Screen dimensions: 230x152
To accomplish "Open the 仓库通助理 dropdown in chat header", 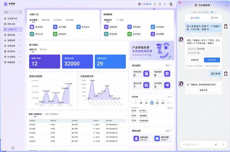I will (x=204, y=5).
